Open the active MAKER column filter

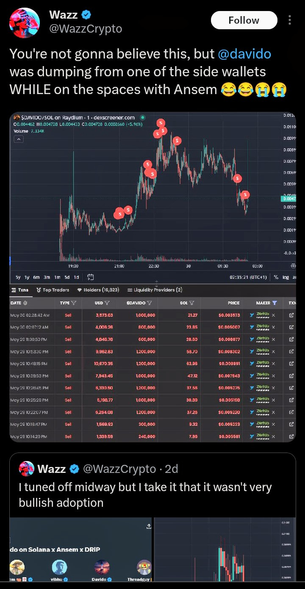point(274,303)
